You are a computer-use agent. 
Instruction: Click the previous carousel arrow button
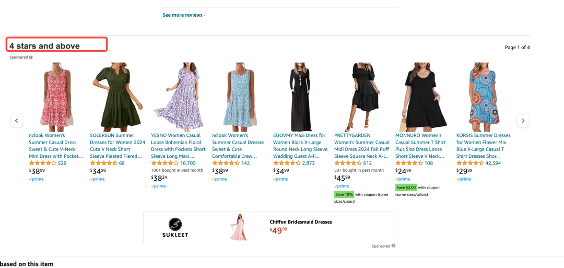[17, 121]
